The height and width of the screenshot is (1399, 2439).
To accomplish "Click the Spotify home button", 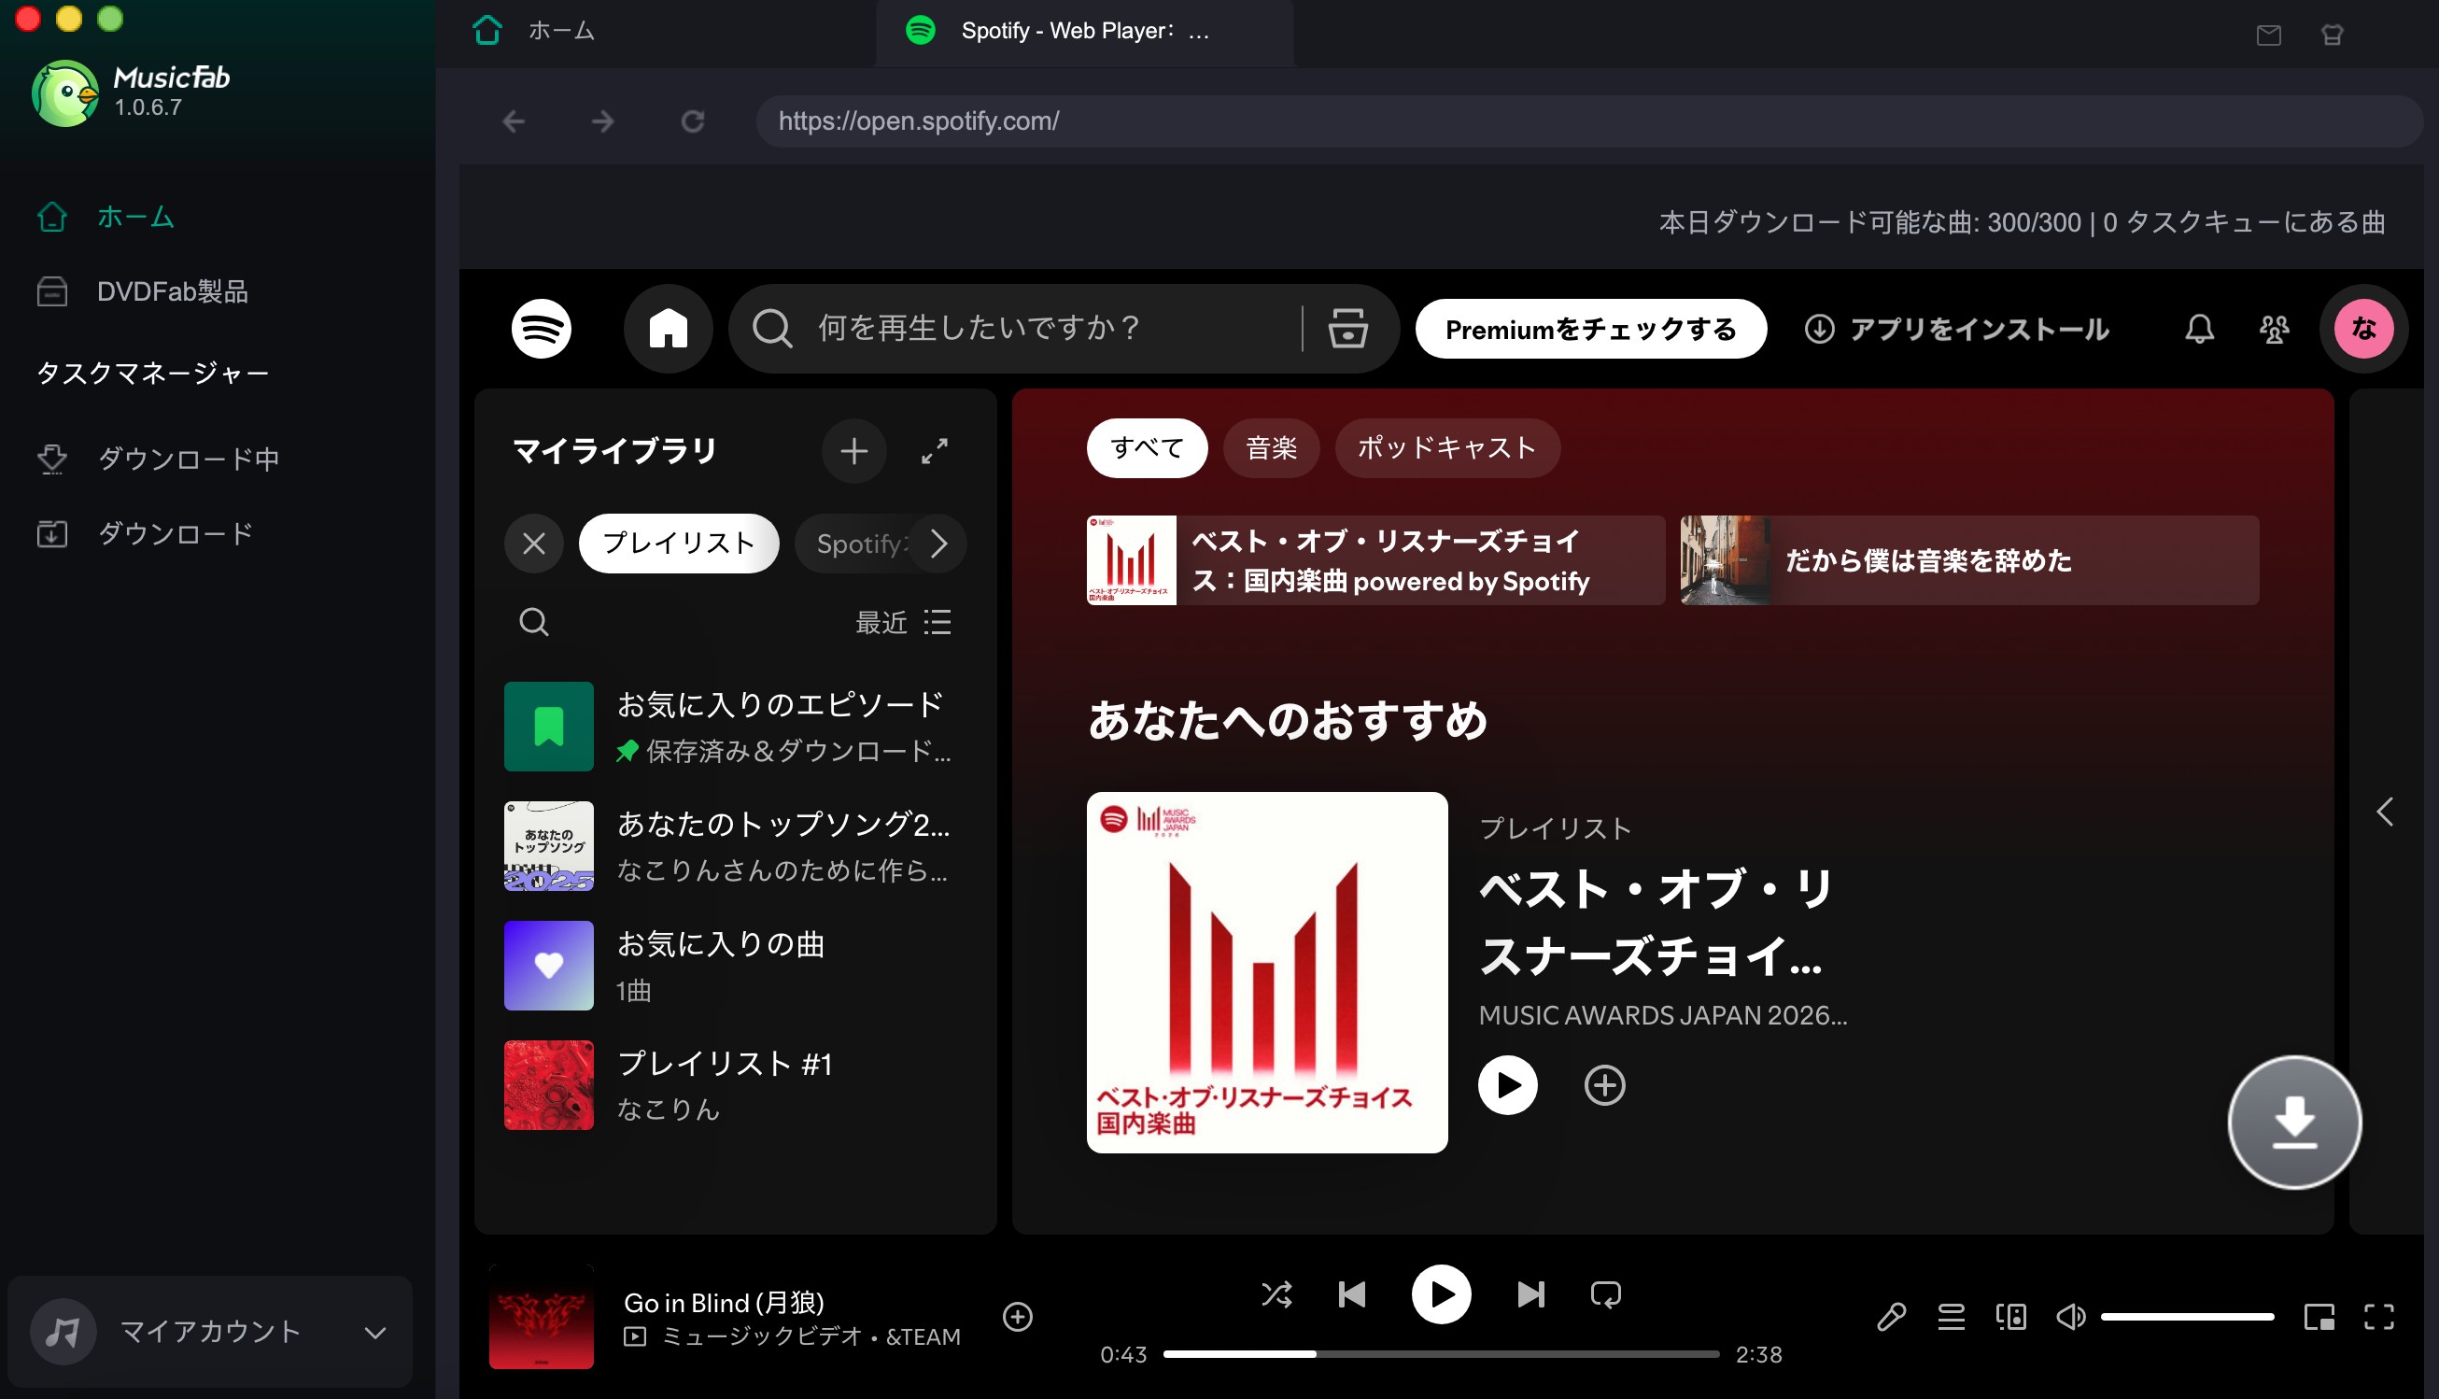I will pos(669,329).
